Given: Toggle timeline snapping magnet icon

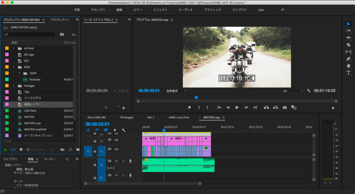Looking at the screenshot, I should coord(97,130).
